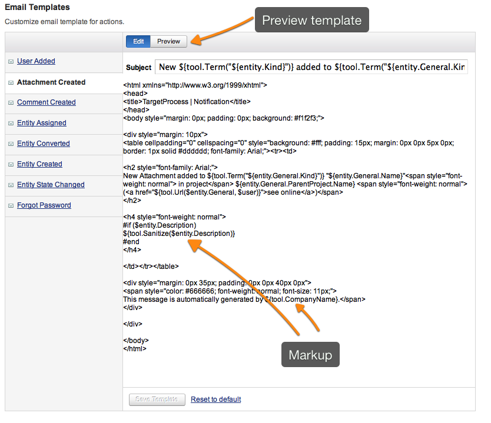Image resolution: width=491 pixels, height=423 pixels.
Task: Click the envelope icon beside Entity Assigned
Action: click(10, 123)
